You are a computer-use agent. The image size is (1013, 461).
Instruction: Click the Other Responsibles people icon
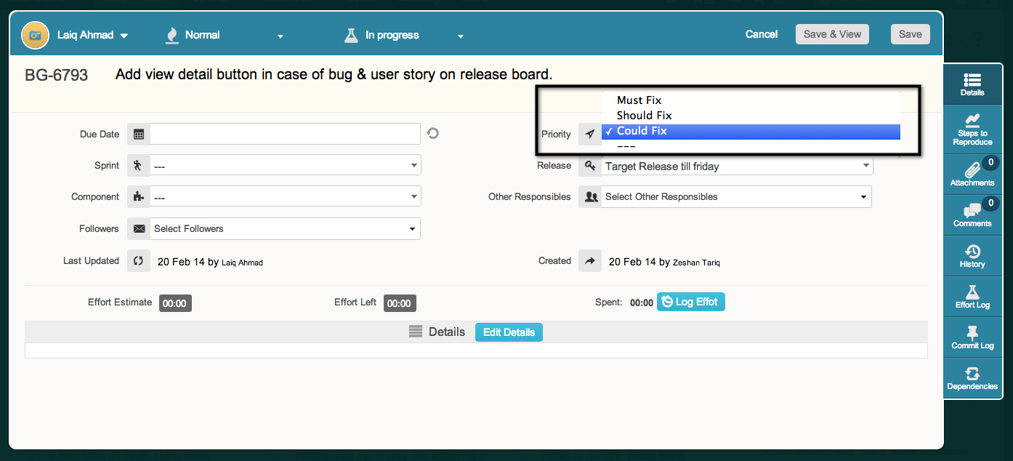pos(590,197)
